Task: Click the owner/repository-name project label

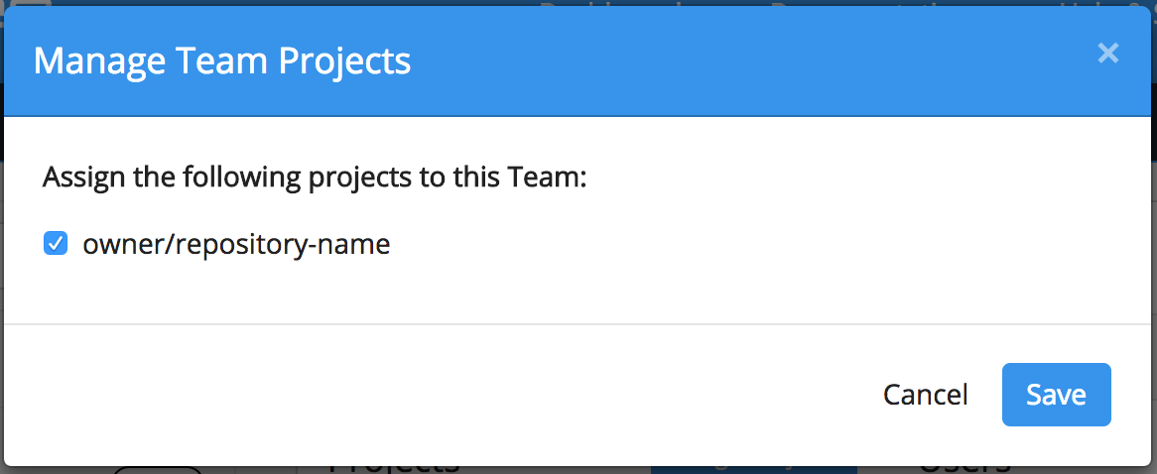Action: click(236, 244)
